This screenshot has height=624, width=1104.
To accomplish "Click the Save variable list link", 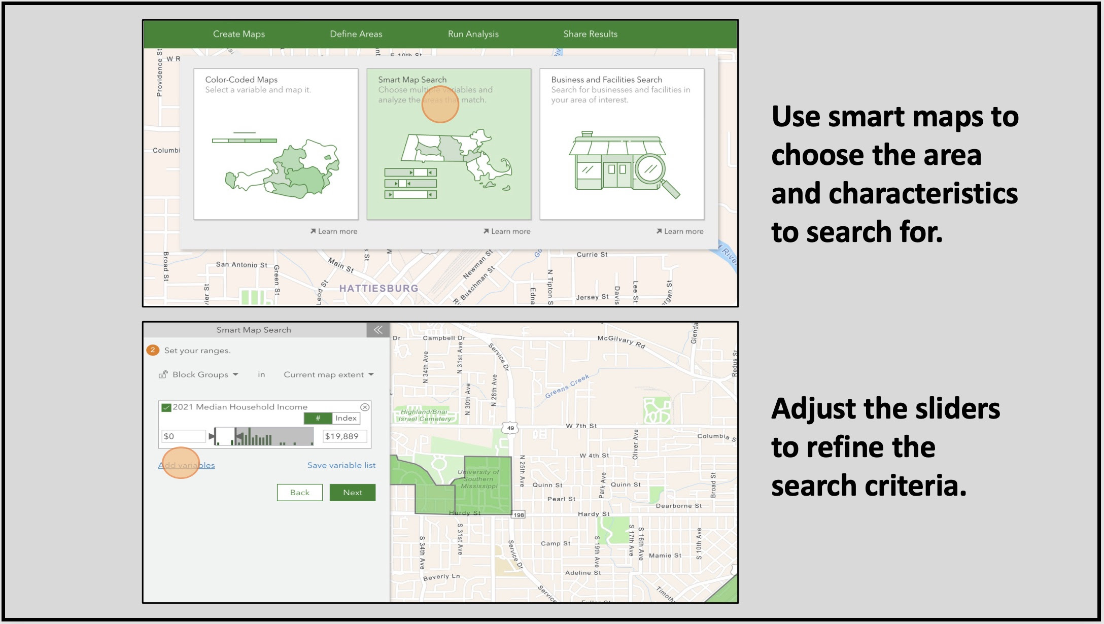I will point(341,465).
